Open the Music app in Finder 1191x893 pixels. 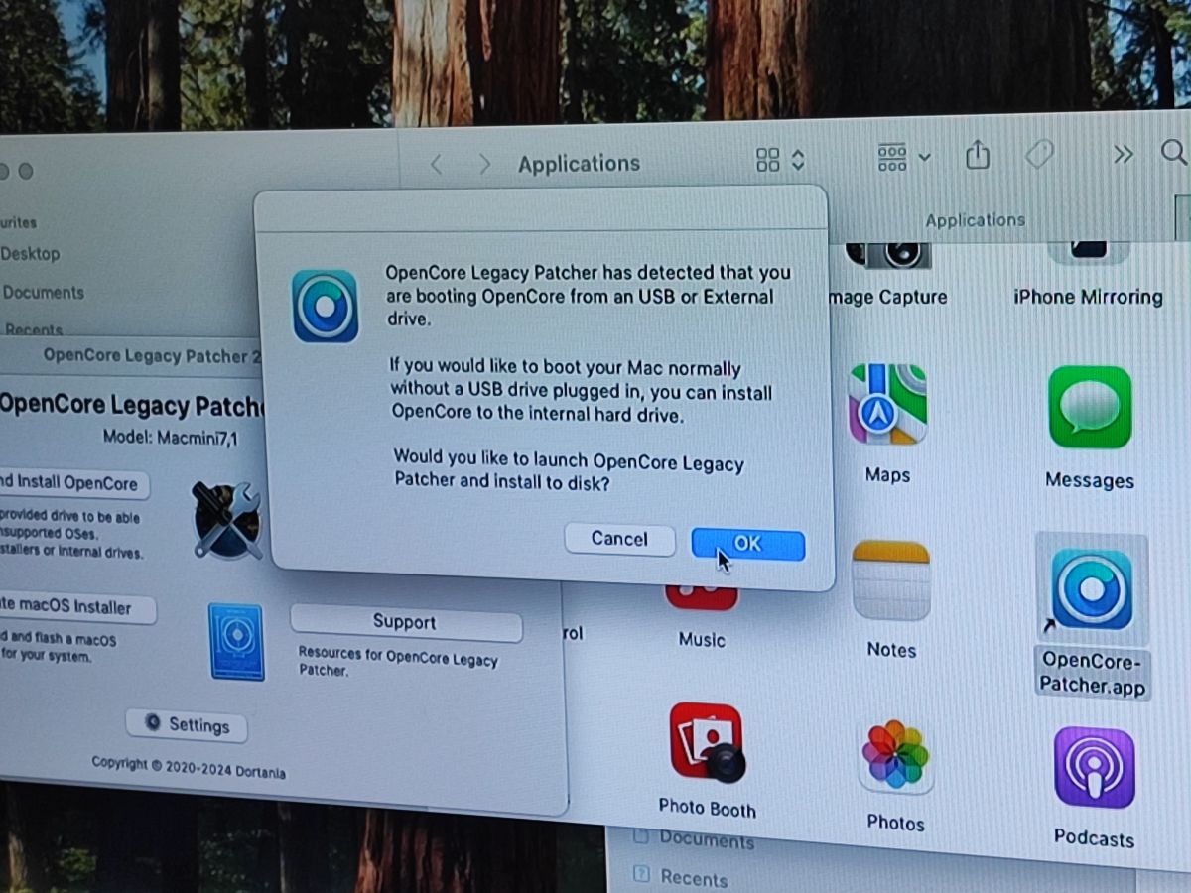point(702,598)
